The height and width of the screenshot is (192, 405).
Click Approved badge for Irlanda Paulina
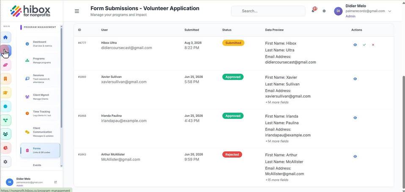(x=233, y=116)
